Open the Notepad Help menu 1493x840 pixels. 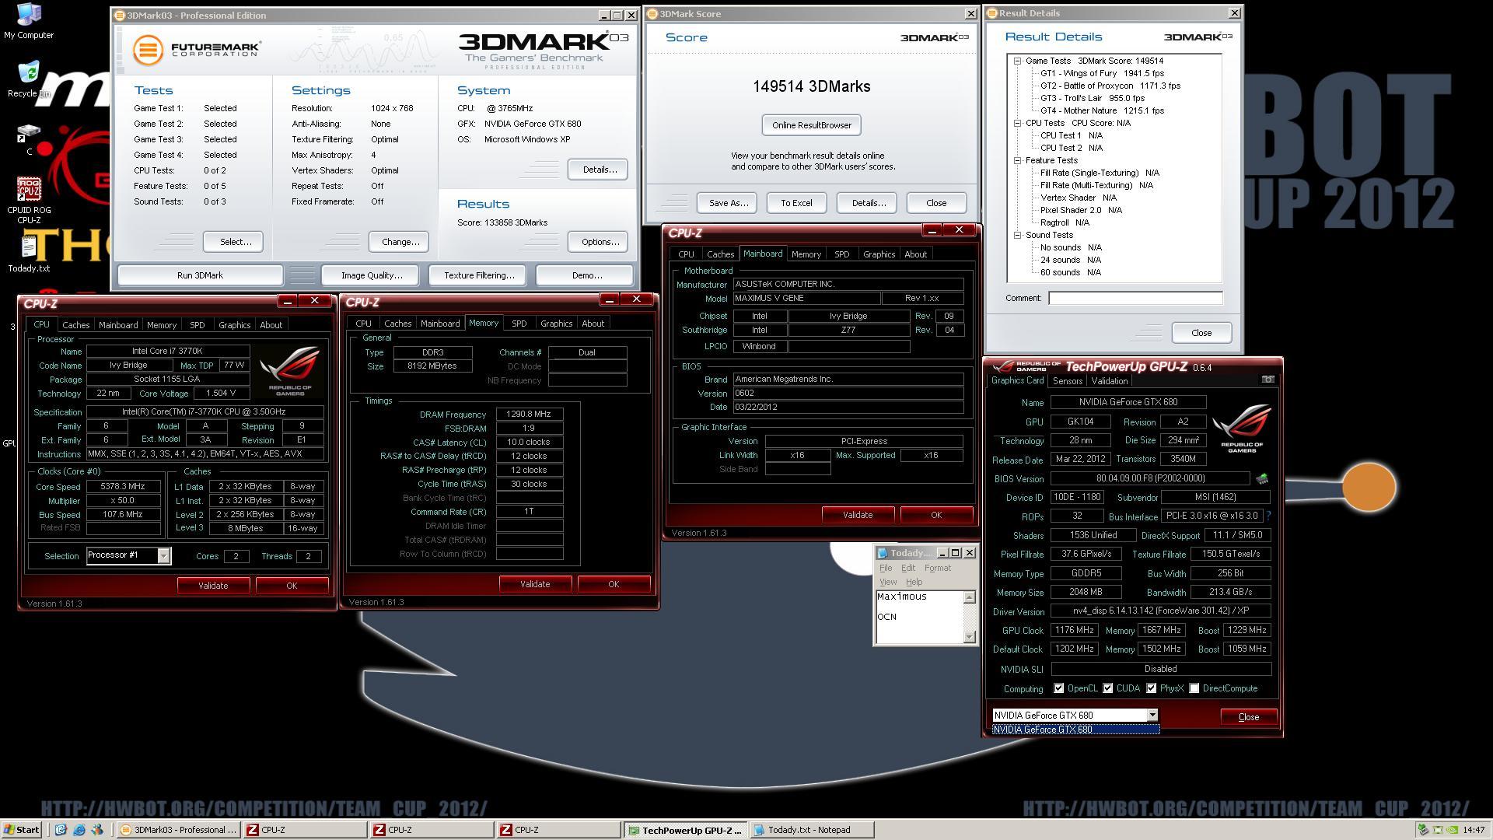[x=914, y=582]
